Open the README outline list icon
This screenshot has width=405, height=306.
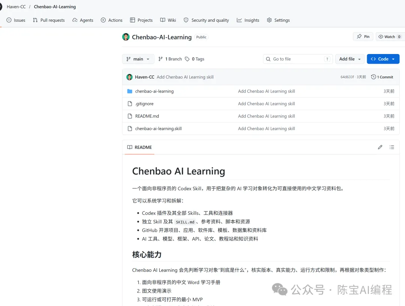(392, 147)
